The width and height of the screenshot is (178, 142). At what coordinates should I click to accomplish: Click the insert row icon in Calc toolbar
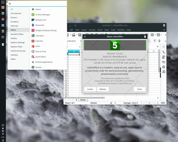point(152,35)
